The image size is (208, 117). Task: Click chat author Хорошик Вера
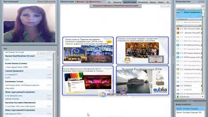click(20, 56)
